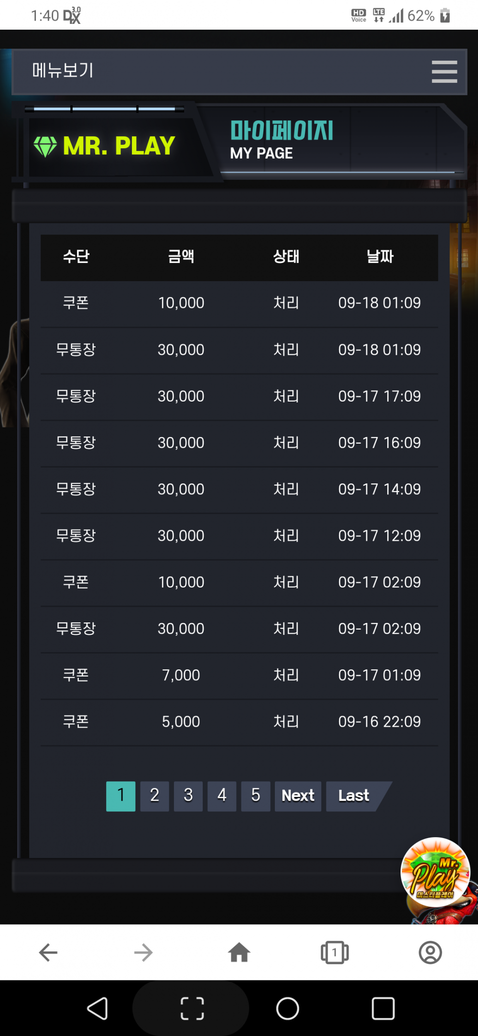Tap the MR. PLAY diamond logo

coord(105,146)
